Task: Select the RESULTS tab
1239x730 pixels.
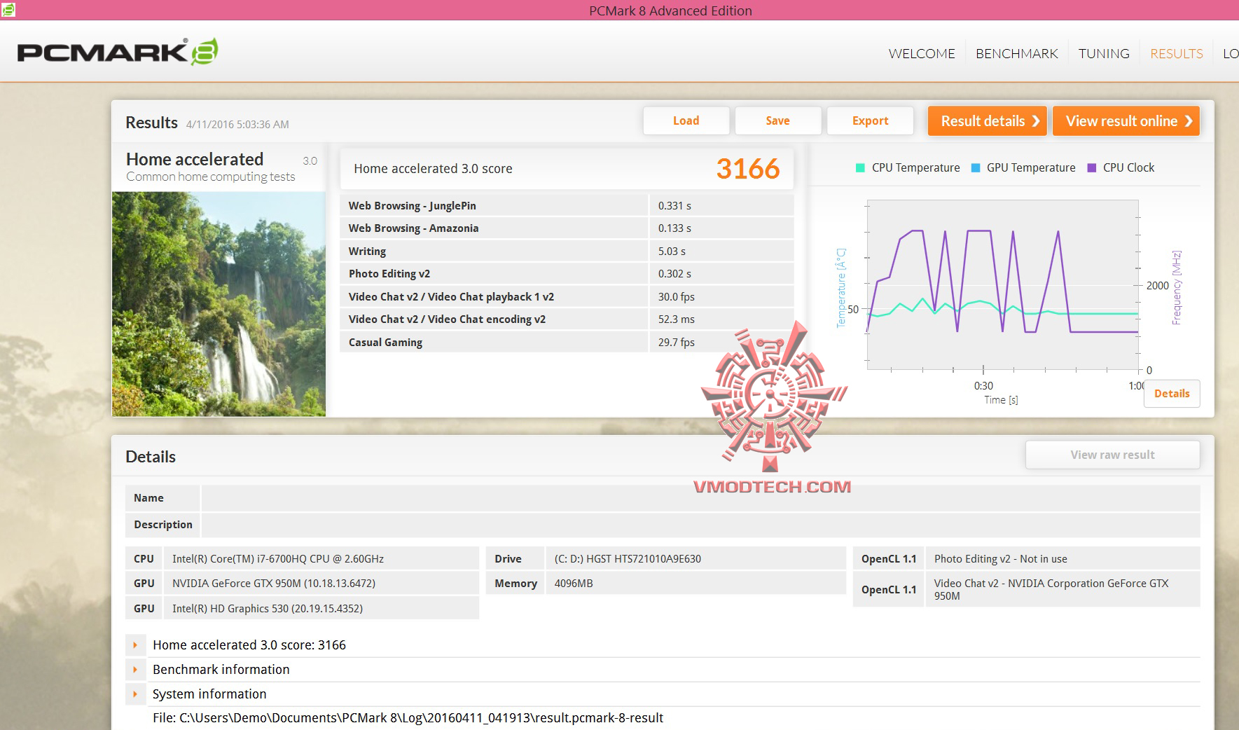Action: coord(1177,53)
